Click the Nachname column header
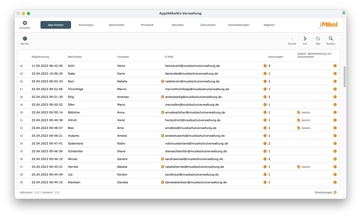Viewport: 361px width, 218px height. [75, 57]
